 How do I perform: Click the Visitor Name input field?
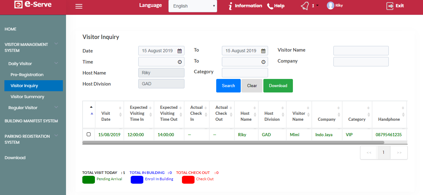click(361, 51)
